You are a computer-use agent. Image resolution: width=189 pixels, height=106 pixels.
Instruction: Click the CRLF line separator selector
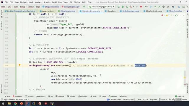click(x=139, y=100)
